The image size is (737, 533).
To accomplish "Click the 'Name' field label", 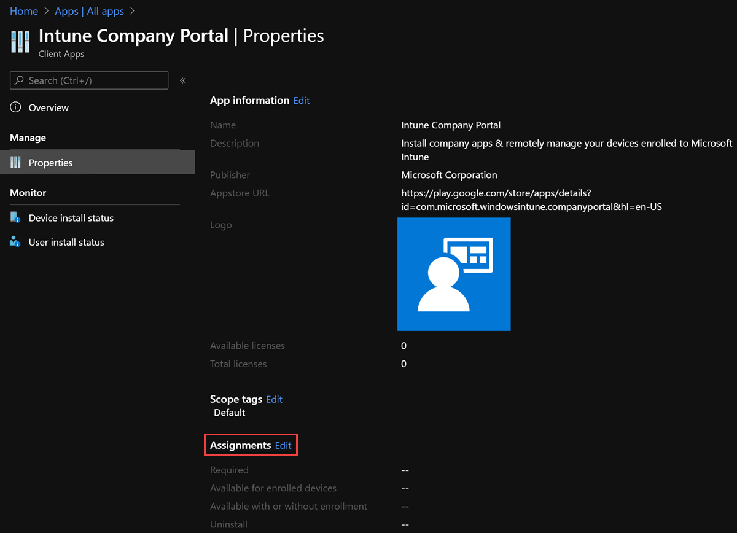I will pos(223,125).
